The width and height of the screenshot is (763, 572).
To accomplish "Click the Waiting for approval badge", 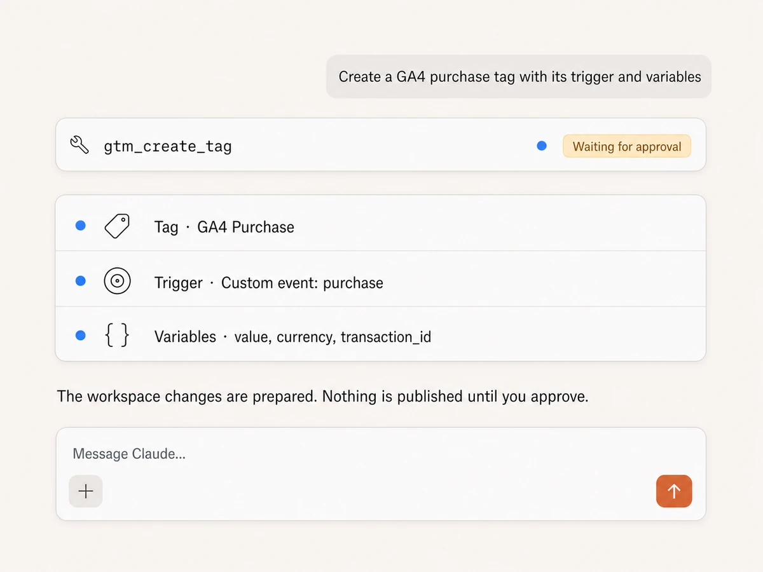I will [627, 146].
